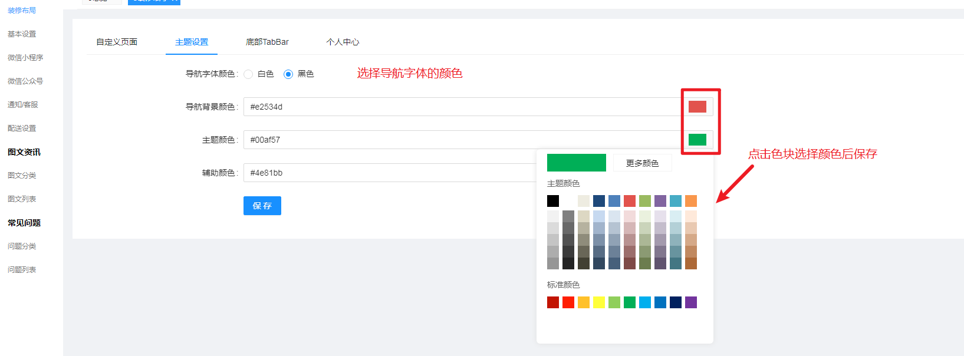Choose purple under 标准颜色
This screenshot has height=356, width=964.
point(691,302)
